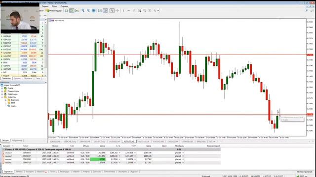The image size is (316, 177).
Task: Open the BRN,Daily chart tab
Action: point(201,142)
